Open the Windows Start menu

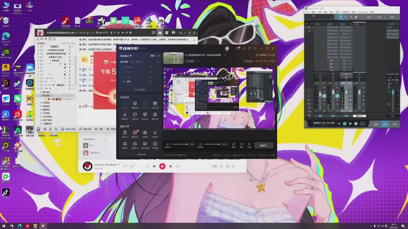[4, 226]
